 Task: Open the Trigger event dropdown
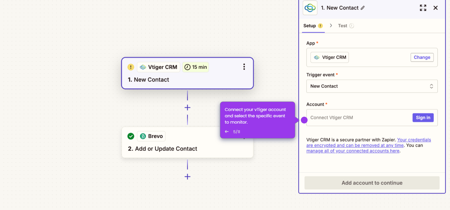(372, 86)
